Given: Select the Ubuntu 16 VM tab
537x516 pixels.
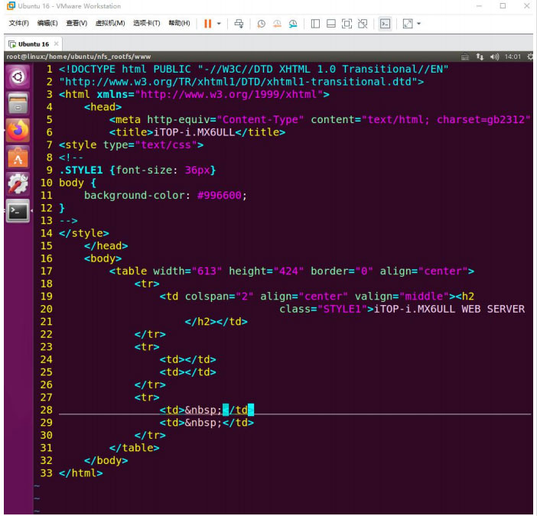Looking at the screenshot, I should pyautogui.click(x=33, y=44).
